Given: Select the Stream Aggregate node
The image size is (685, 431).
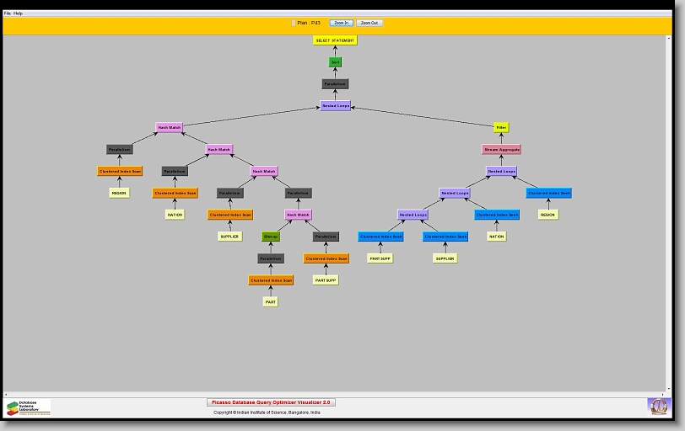Looking at the screenshot, I should pos(501,150).
